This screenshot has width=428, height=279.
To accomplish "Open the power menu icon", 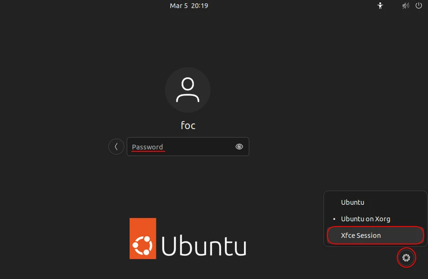I will pyautogui.click(x=419, y=6).
